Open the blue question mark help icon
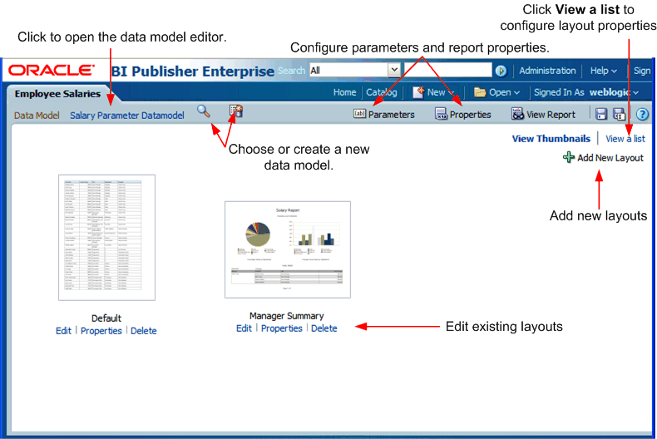Image resolution: width=657 pixels, height=439 pixels. coord(642,114)
